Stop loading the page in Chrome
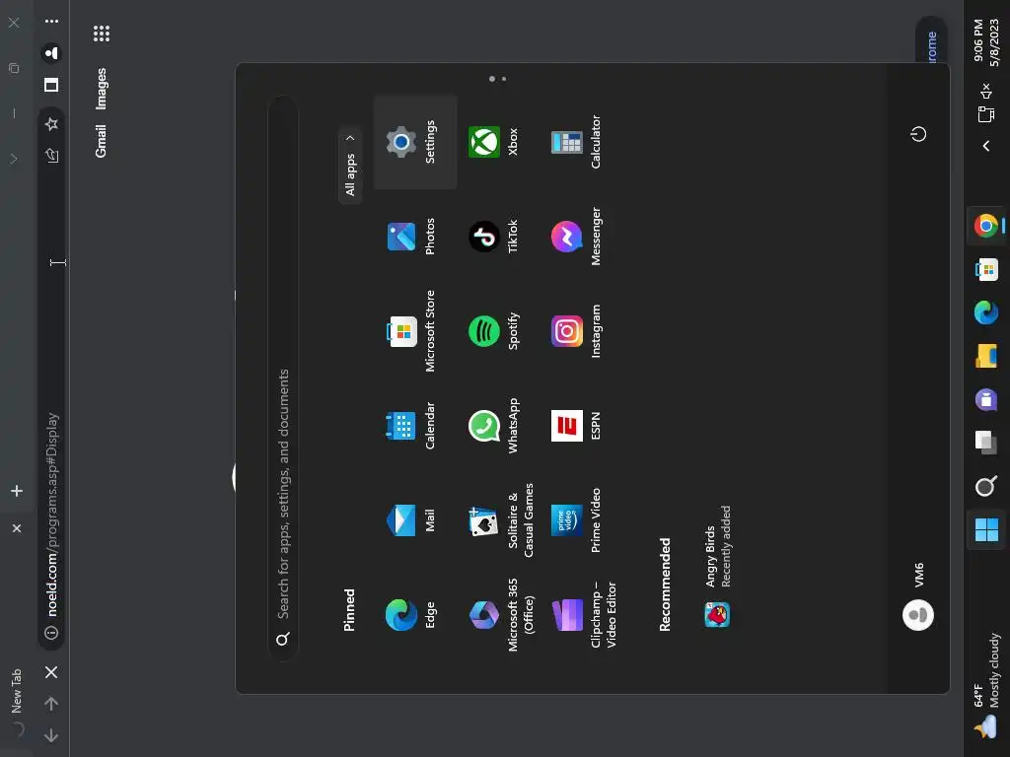1010x757 pixels. click(x=51, y=672)
